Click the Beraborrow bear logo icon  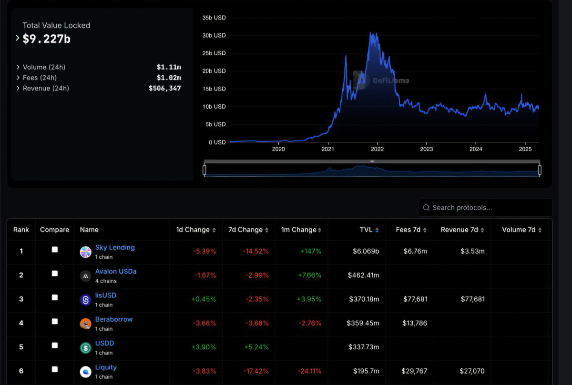click(x=85, y=324)
